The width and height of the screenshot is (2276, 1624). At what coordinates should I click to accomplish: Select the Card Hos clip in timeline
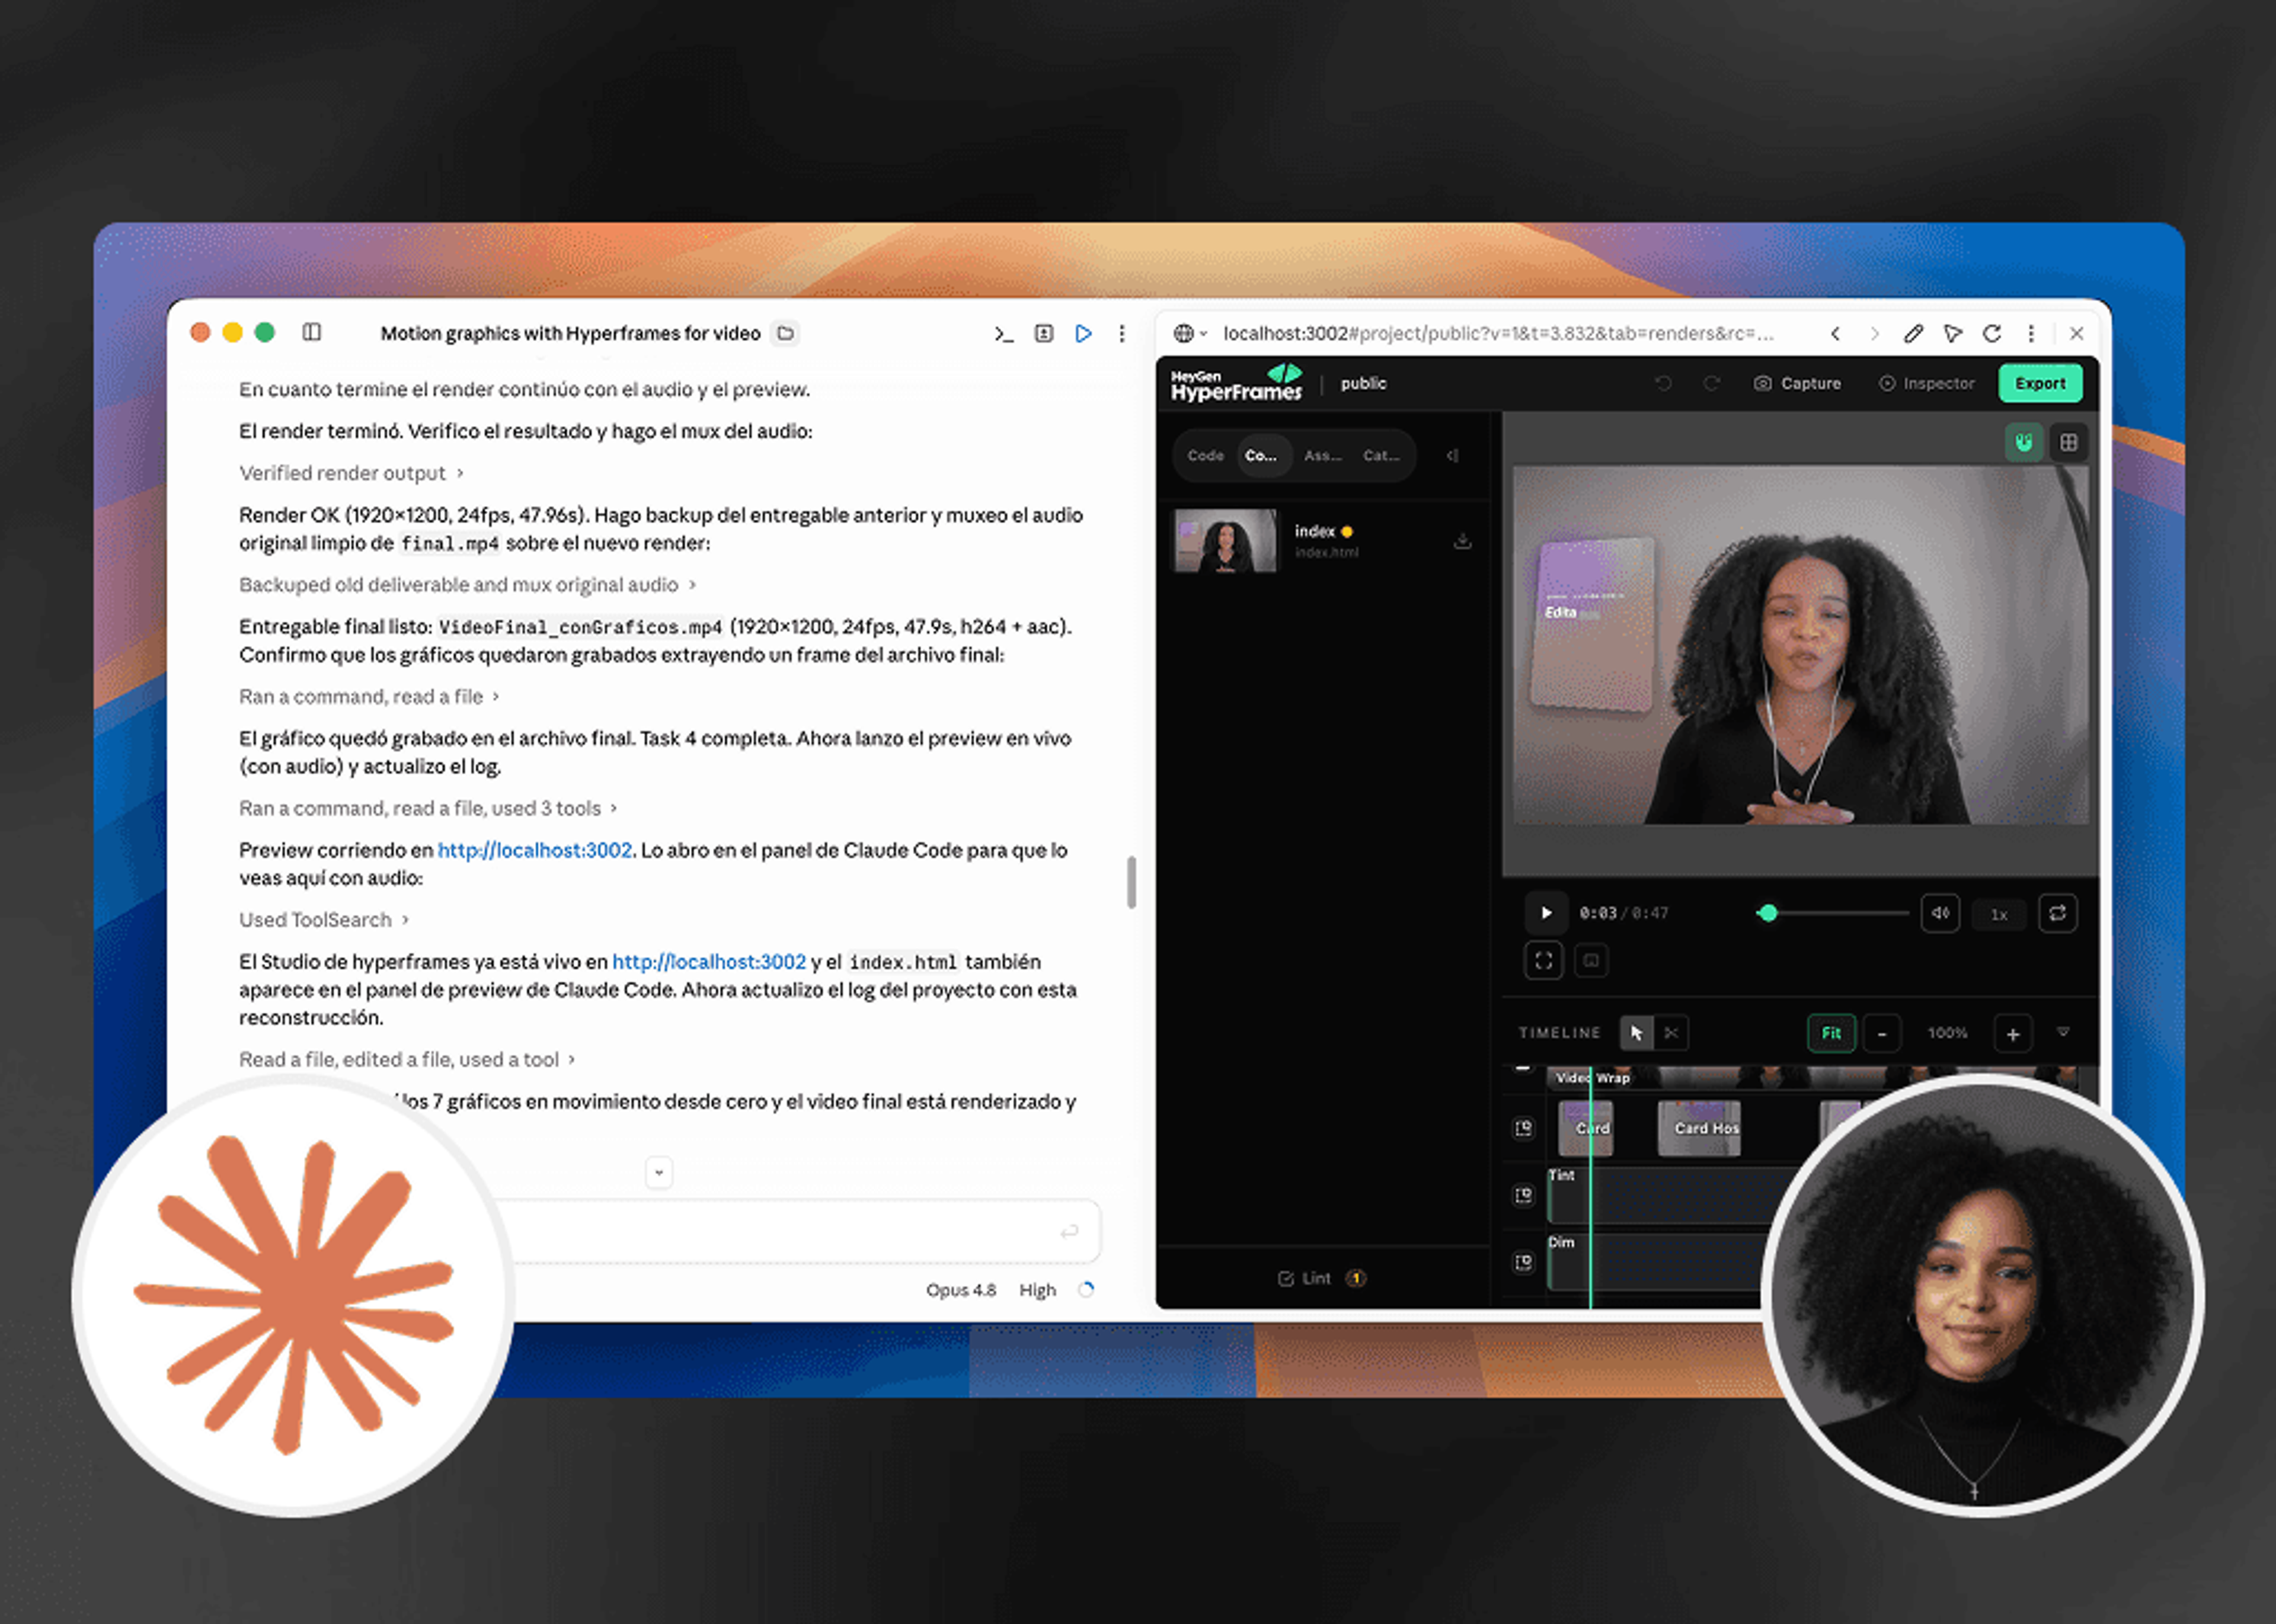click(1700, 1129)
